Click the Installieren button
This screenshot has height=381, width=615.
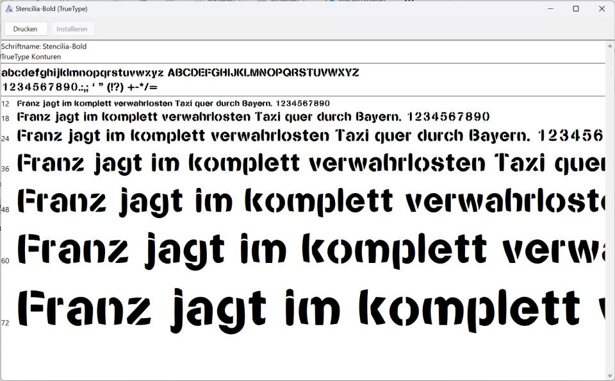[x=73, y=28]
